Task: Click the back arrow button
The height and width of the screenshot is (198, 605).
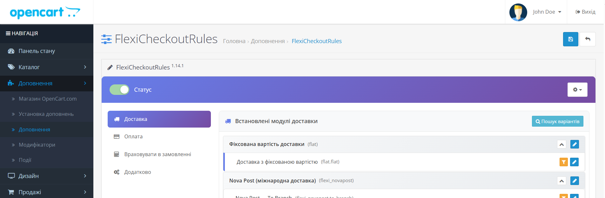Action: 588,39
